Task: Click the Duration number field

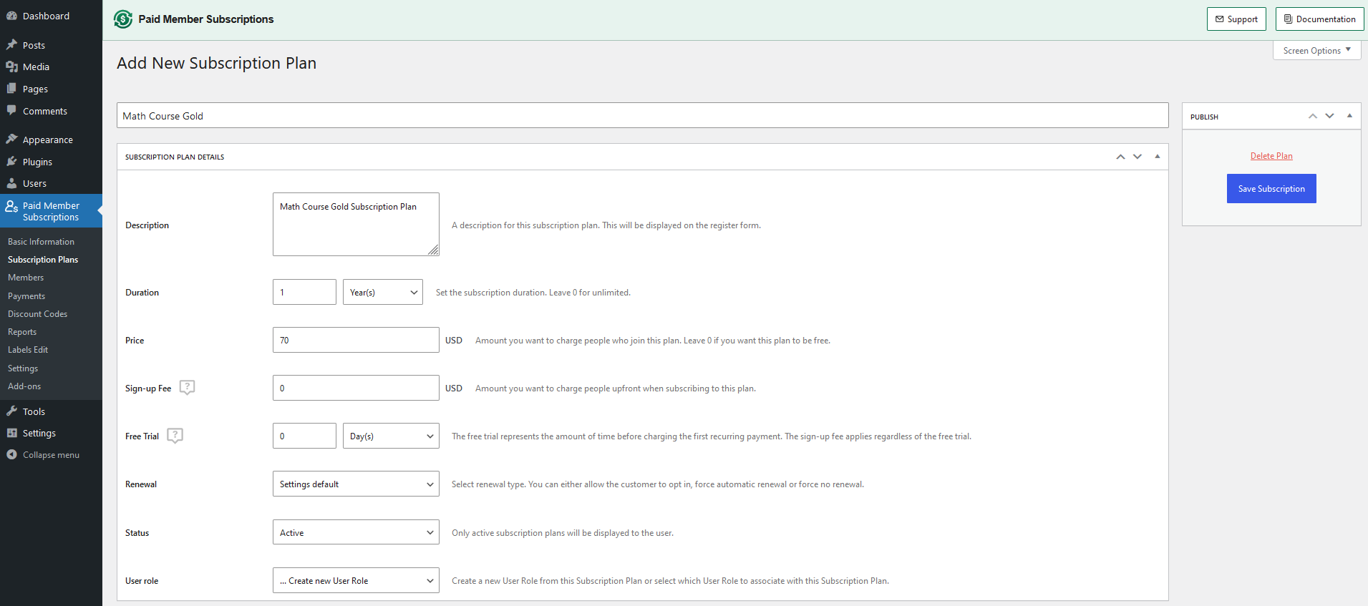Action: pos(304,292)
